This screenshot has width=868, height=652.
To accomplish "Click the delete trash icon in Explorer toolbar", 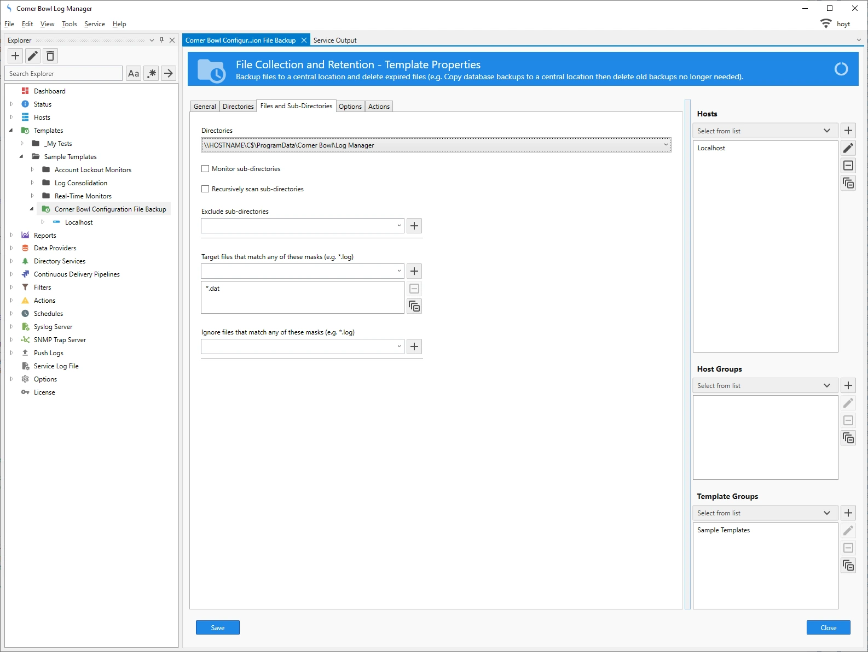I will [x=50, y=56].
